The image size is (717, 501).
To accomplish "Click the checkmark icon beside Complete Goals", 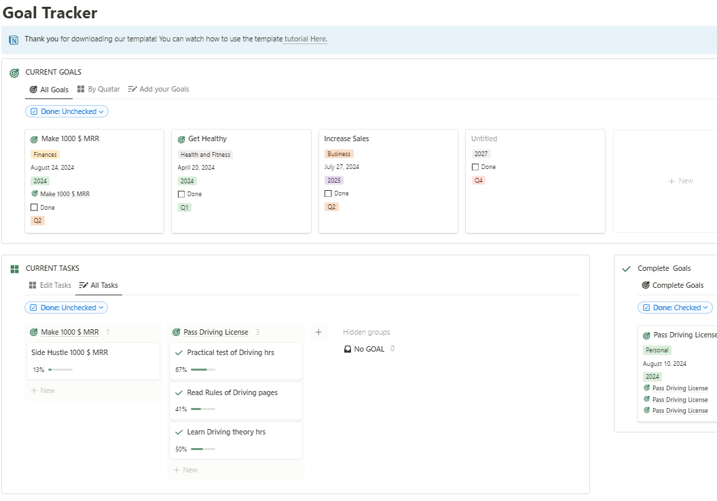I will 626,269.
